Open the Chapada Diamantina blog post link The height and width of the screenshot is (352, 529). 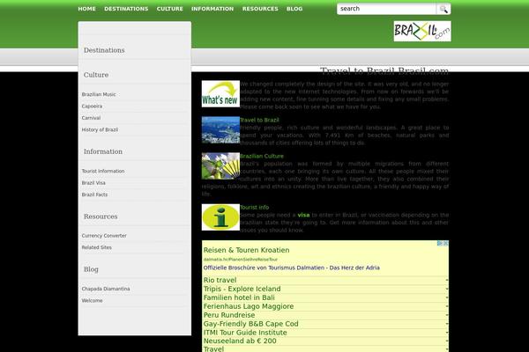click(x=106, y=289)
